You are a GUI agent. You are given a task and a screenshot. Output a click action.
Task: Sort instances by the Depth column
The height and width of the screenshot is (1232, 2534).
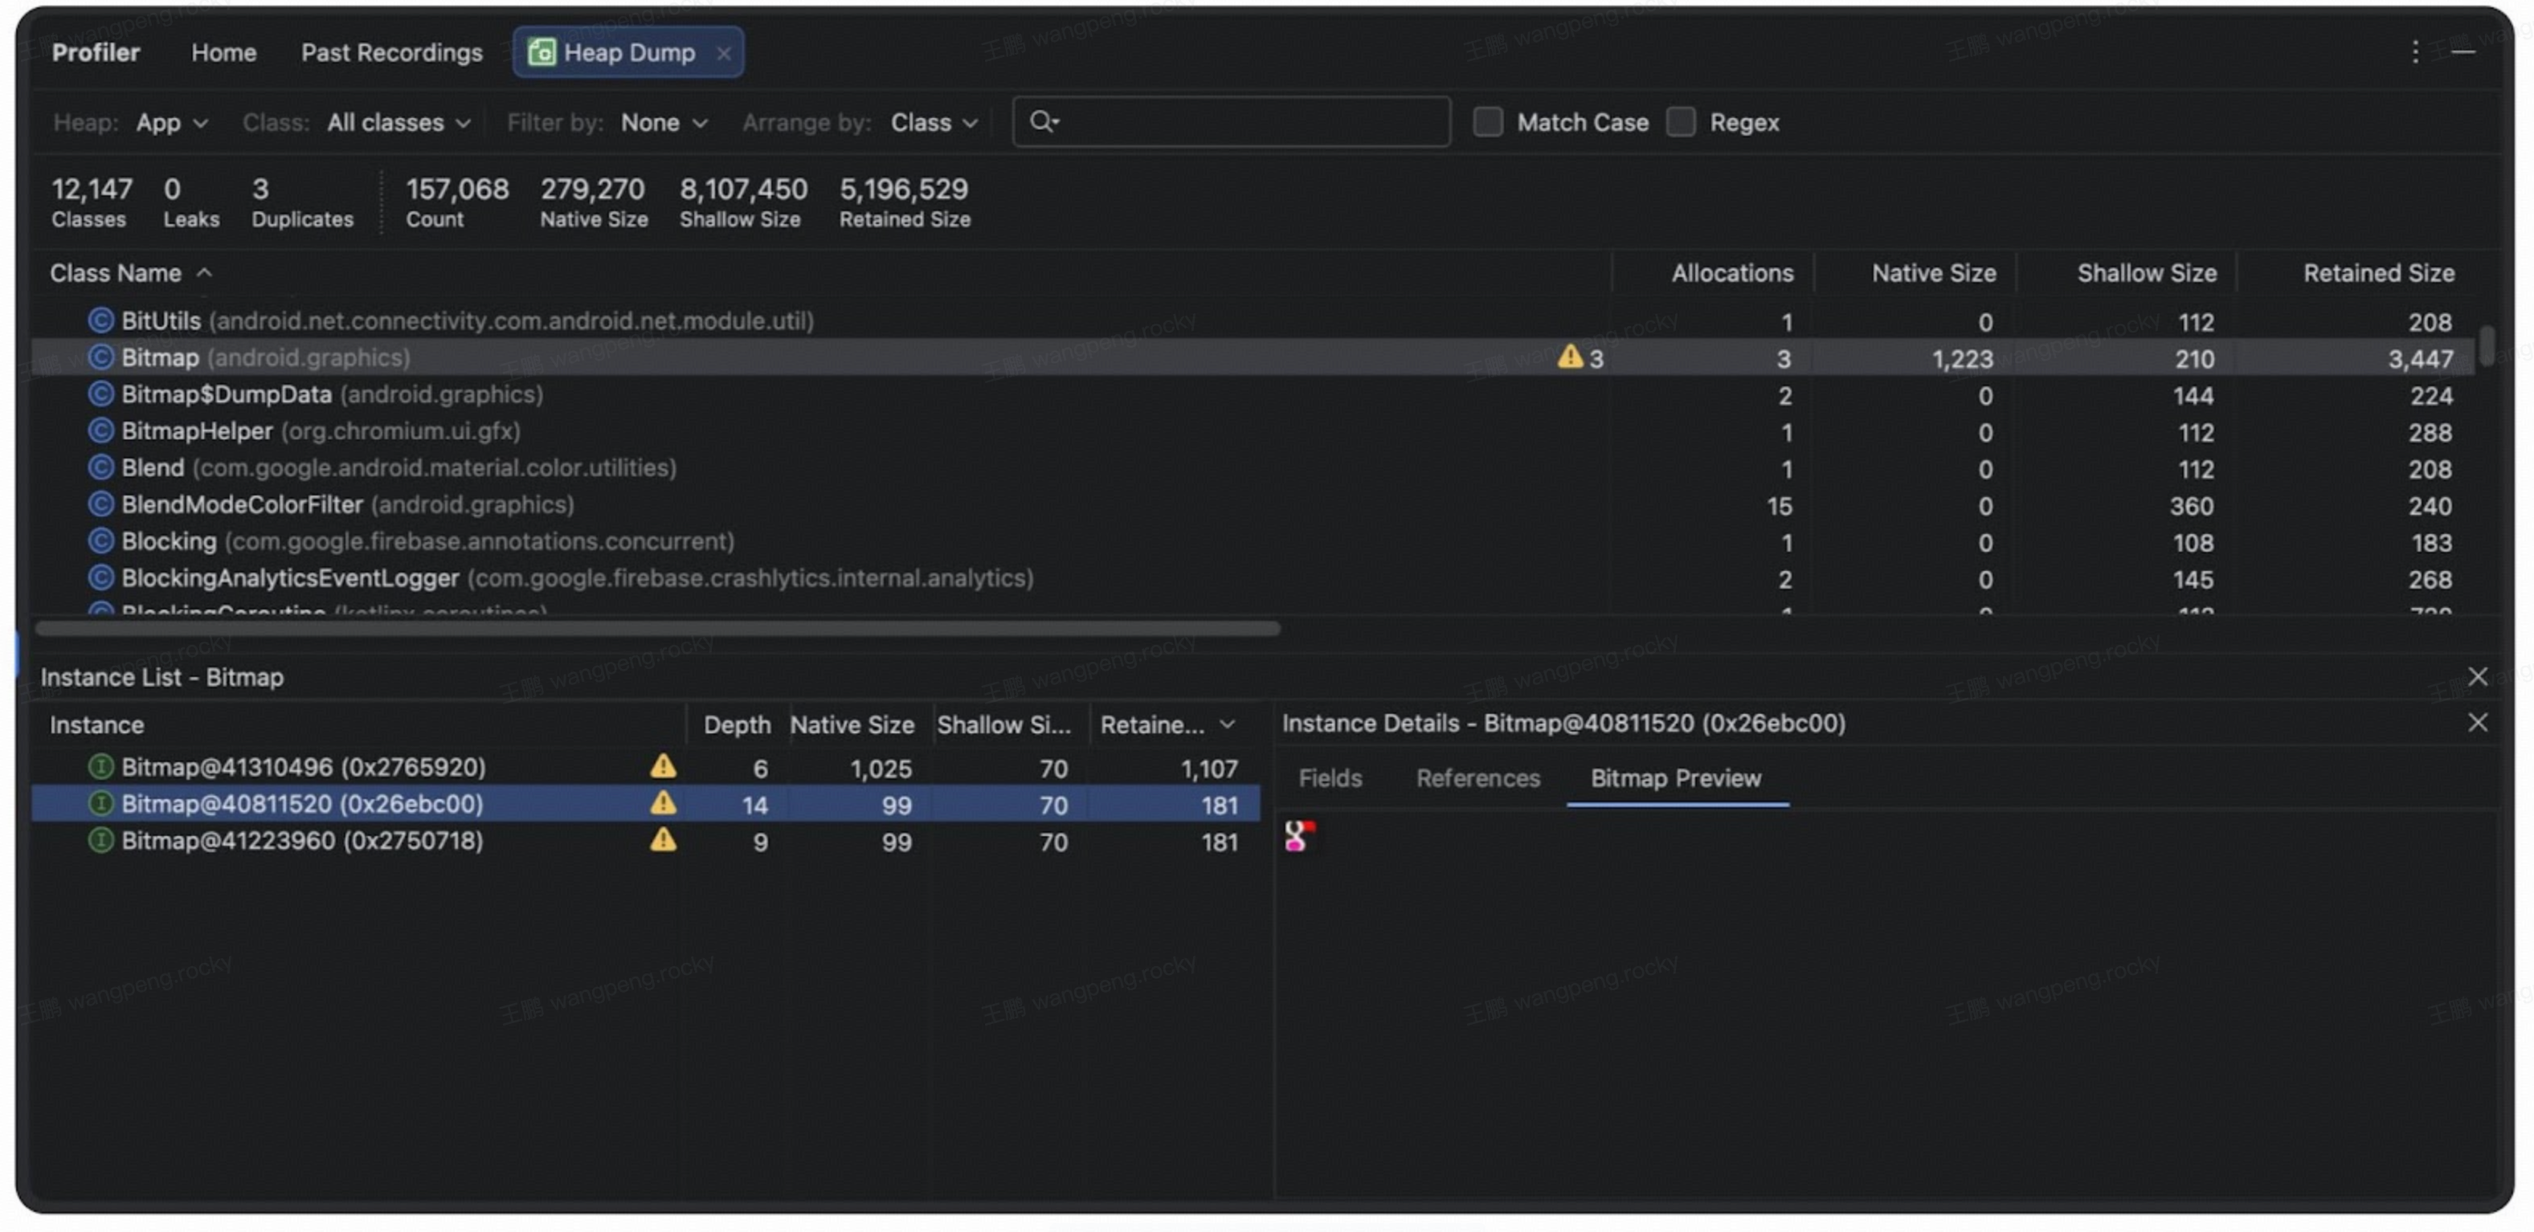pyautogui.click(x=737, y=724)
